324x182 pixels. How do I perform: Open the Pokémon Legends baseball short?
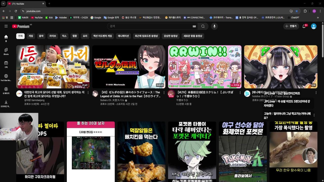click(x=242, y=152)
